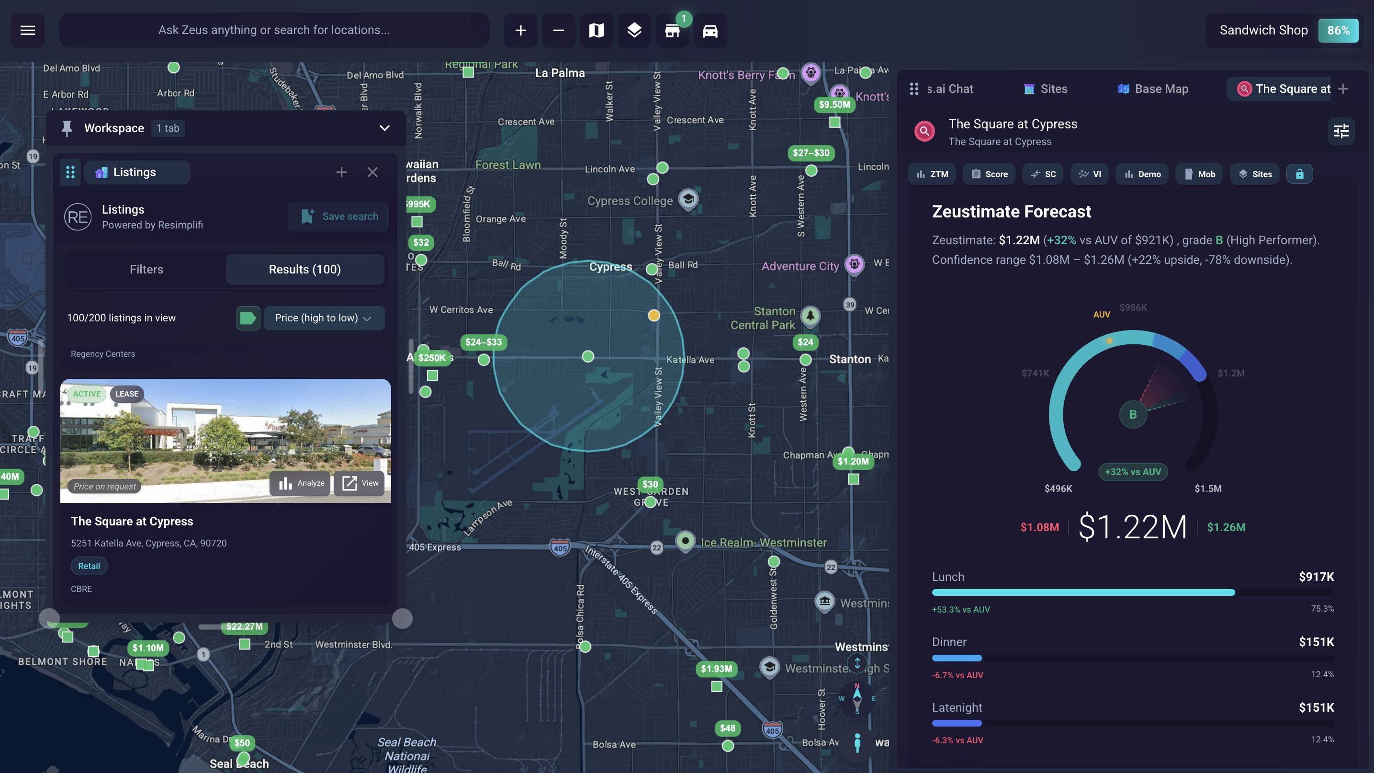Add a new tab in Listings panel

click(x=341, y=172)
